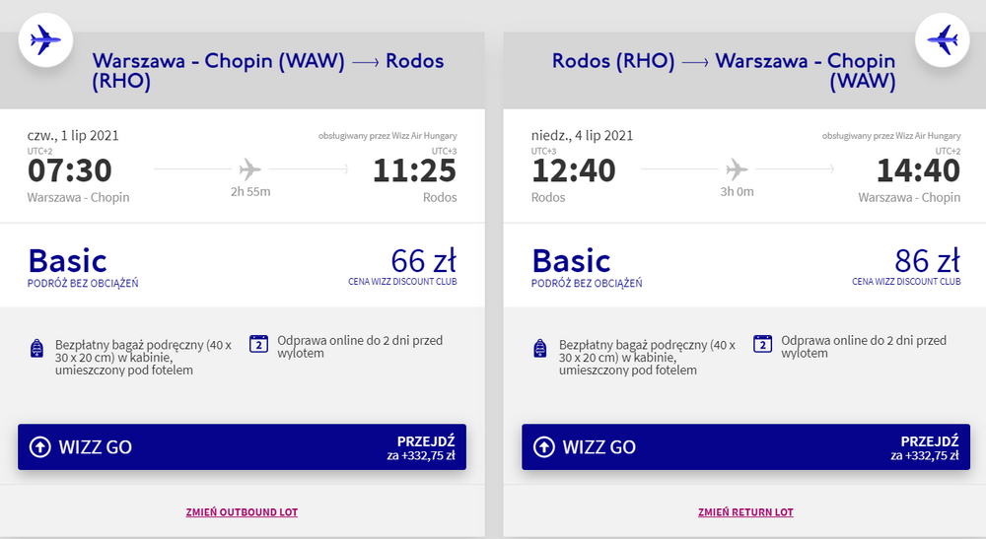
Task: Click the return WIZZ GO upgrade arrow icon
Action: click(x=544, y=447)
